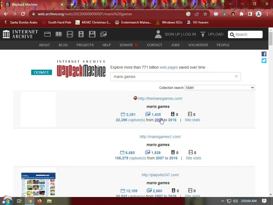
Task: Open Firefox from the taskbar
Action: coord(39,201)
